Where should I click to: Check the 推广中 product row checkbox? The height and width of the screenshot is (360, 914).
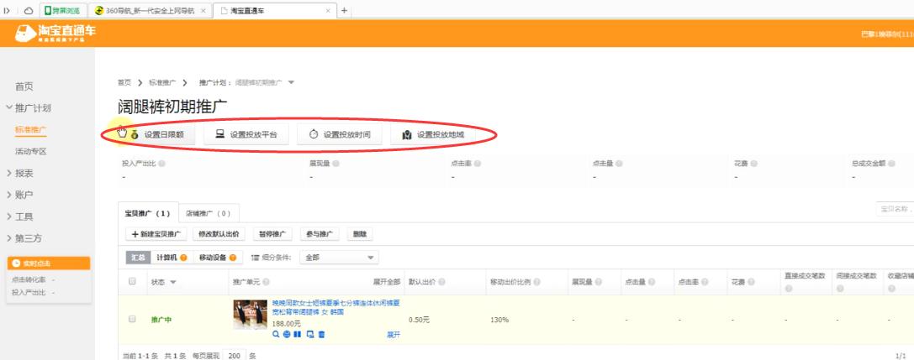click(132, 319)
